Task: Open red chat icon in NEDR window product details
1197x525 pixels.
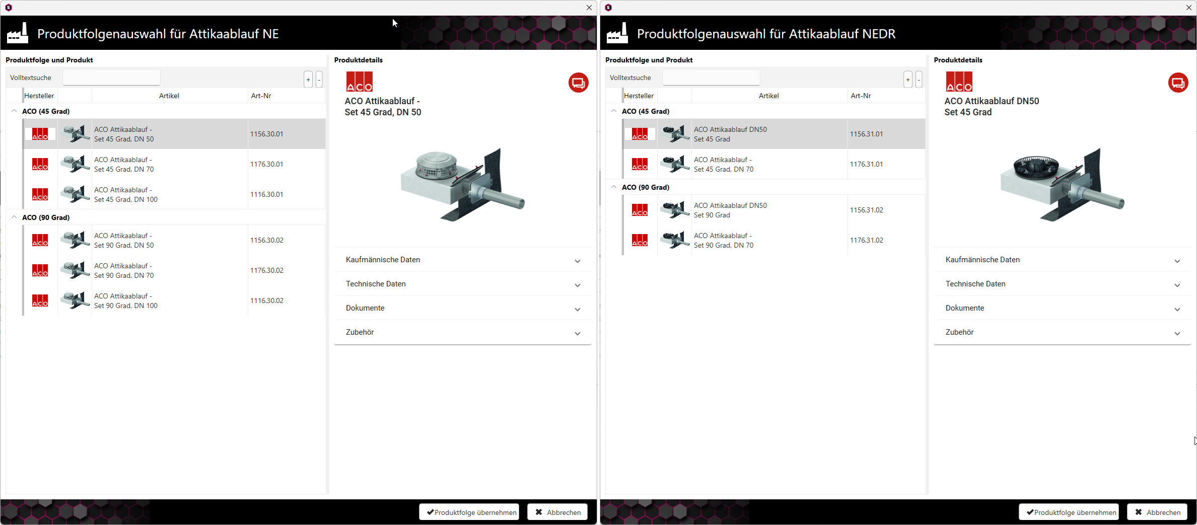Action: tap(1178, 83)
